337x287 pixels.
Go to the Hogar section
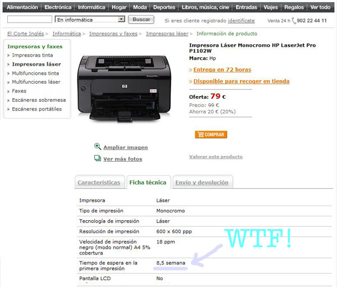pos(119,7)
